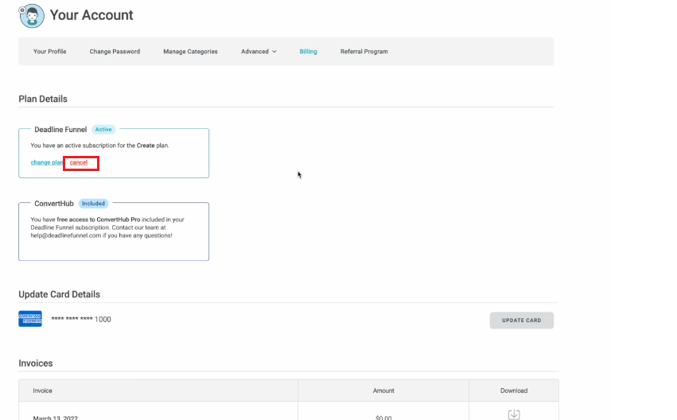Click the American Express card icon
Screen dimensions: 677x420
point(30,319)
